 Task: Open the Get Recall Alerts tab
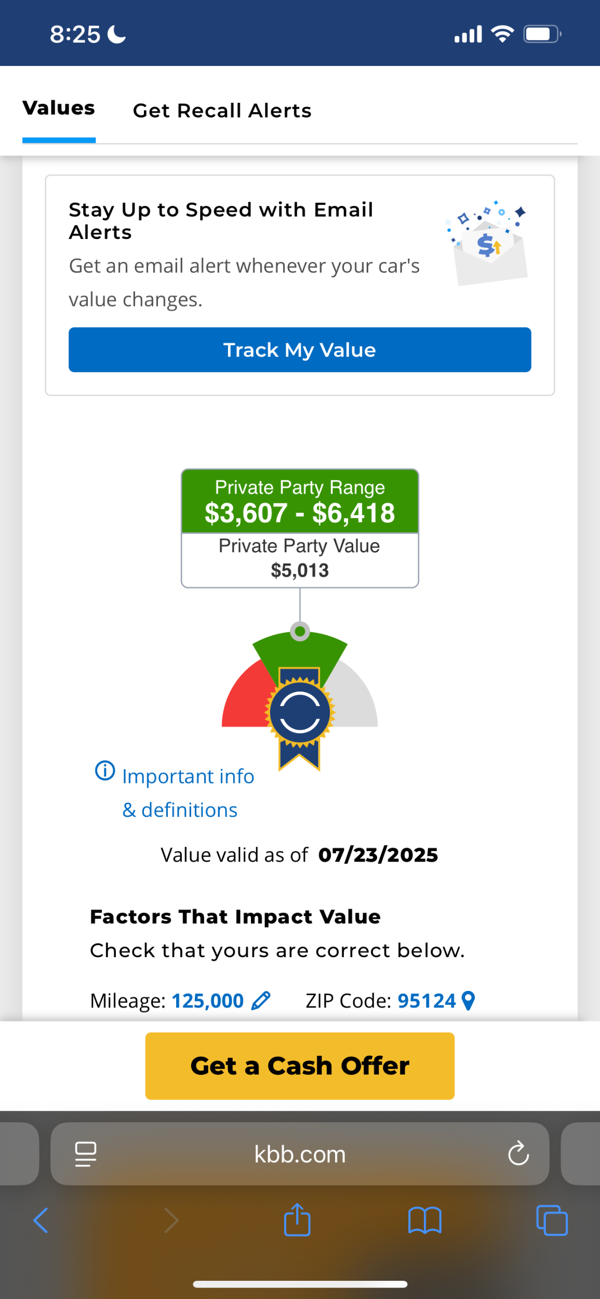(222, 111)
